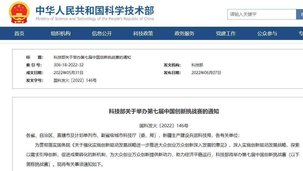
Task: Focus the 请输入关键字 search box
Action: [261, 14]
